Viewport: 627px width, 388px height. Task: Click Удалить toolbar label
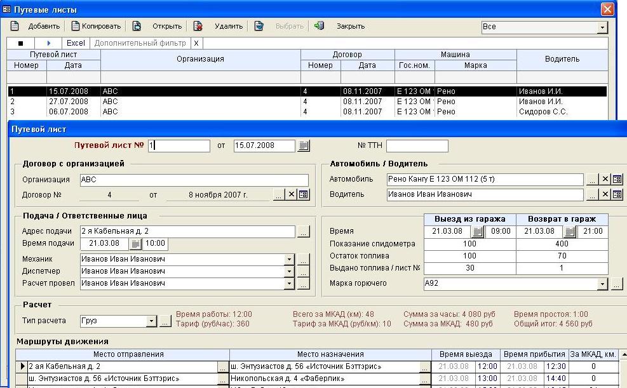[x=229, y=27]
